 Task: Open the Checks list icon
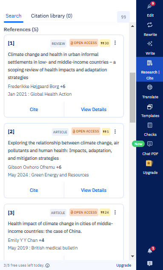coord(150,125)
